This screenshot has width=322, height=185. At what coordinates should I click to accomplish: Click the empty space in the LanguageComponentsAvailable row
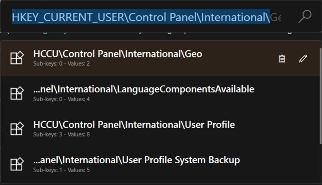point(287,93)
